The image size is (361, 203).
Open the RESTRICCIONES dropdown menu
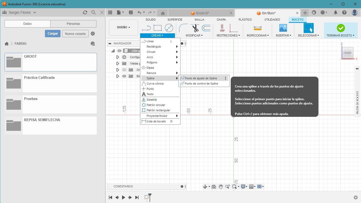point(228,35)
